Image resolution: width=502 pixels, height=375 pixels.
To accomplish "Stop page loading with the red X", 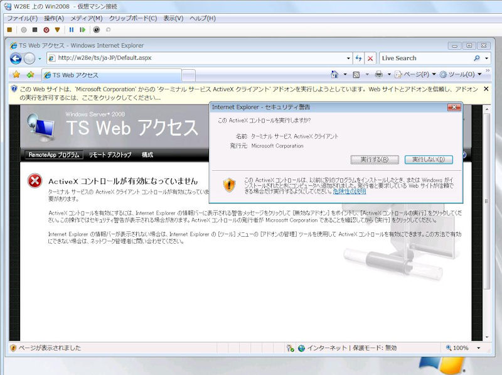I will 370,58.
